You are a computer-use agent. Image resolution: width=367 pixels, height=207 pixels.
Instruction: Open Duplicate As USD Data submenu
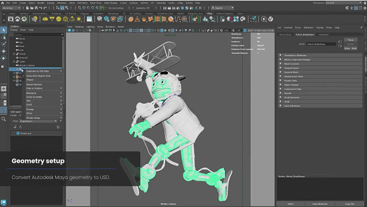pos(44,71)
